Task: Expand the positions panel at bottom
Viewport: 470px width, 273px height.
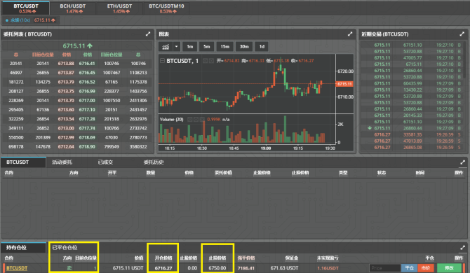Action: coord(462,248)
